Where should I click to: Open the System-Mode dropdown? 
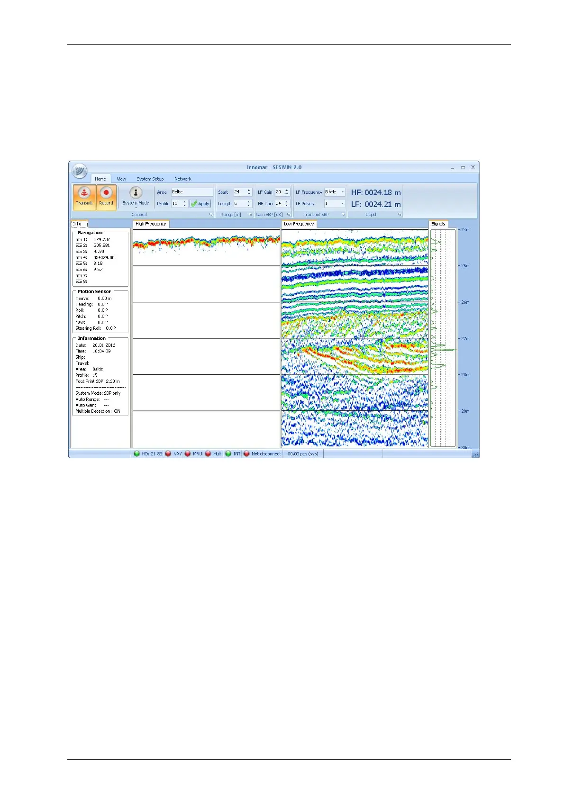tap(136, 197)
